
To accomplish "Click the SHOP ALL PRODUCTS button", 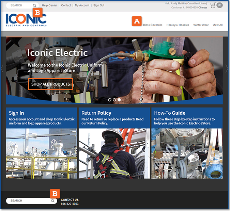I will pos(51,84).
